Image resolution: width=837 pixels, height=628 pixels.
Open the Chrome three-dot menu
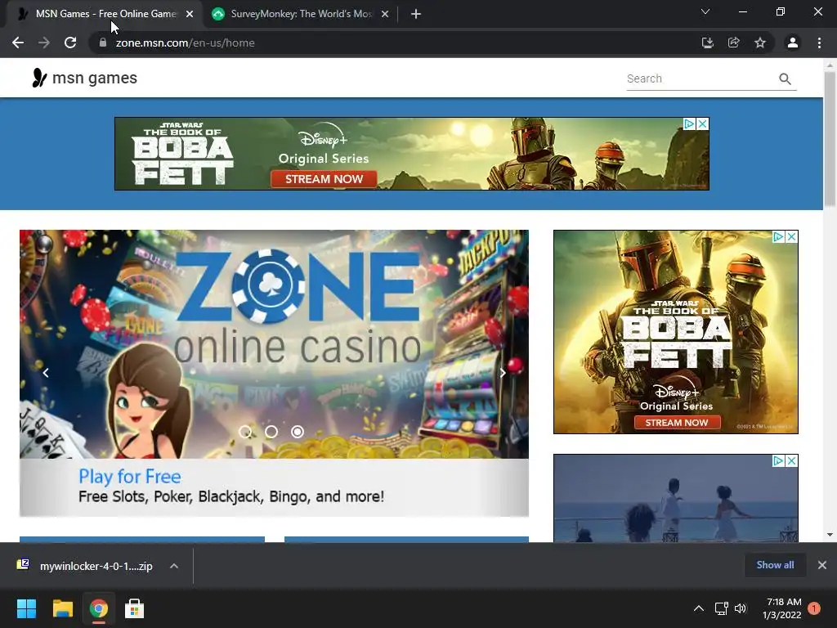pyautogui.click(x=819, y=43)
